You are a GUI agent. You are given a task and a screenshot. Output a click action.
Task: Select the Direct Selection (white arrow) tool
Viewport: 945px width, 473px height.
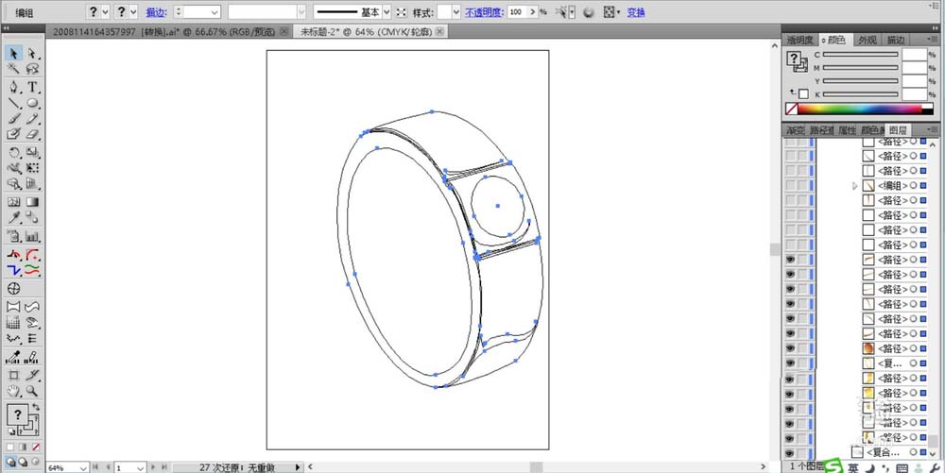pos(32,54)
